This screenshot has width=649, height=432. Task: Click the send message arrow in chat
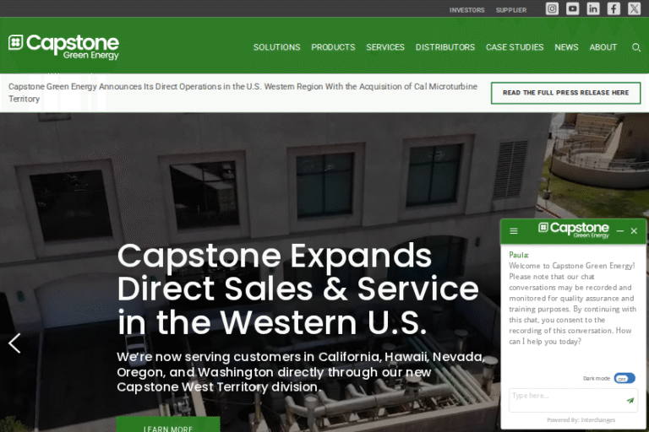tap(630, 401)
